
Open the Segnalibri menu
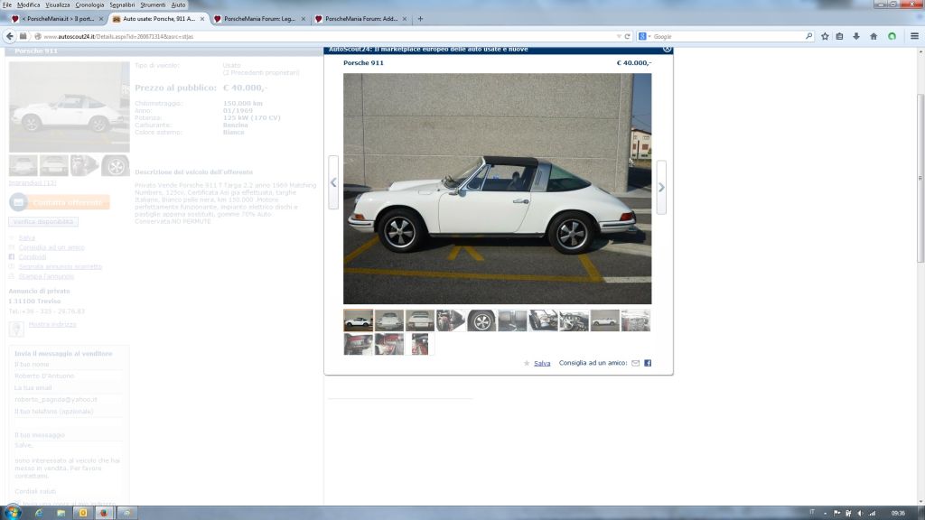(122, 5)
